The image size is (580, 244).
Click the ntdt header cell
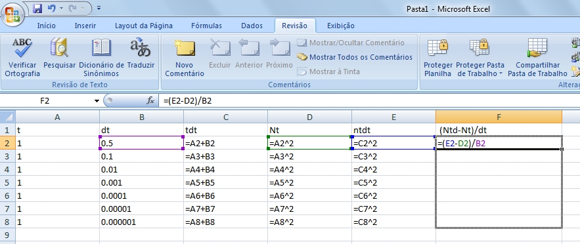(x=393, y=130)
